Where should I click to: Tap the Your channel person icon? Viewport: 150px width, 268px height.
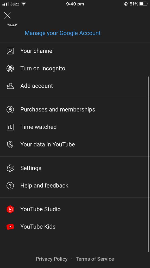10,51
